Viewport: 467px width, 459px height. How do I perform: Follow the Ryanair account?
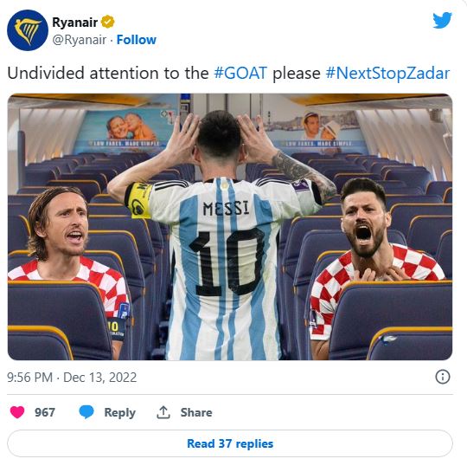click(136, 40)
